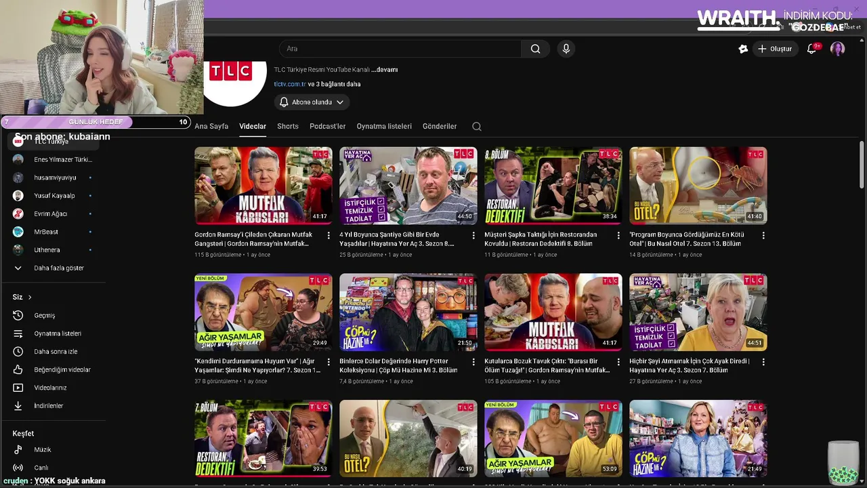The height and width of the screenshot is (488, 867).
Task: Open options menu for Müşteri Şapka Taktığı video
Action: [618, 235]
